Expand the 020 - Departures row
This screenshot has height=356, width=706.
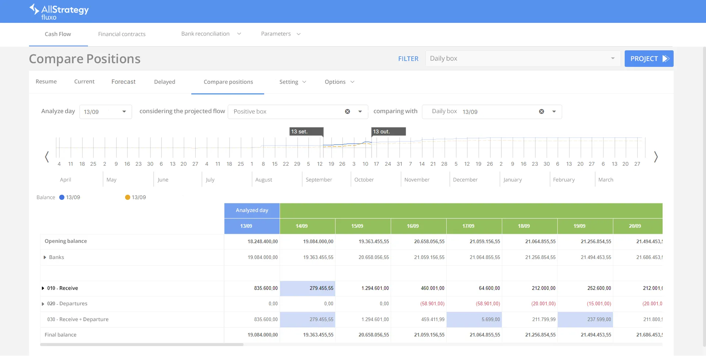[x=43, y=304]
